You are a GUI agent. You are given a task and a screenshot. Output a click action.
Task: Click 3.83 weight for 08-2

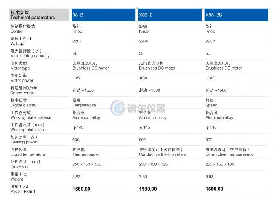(x=76, y=176)
